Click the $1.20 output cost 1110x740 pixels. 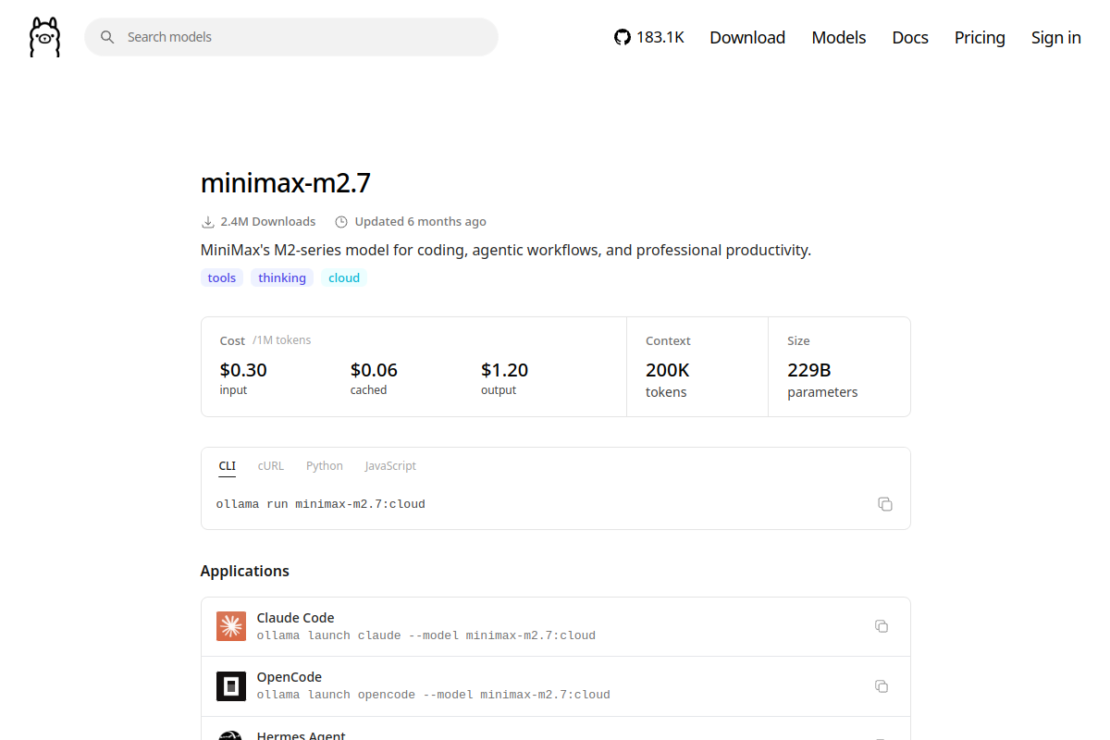[505, 370]
